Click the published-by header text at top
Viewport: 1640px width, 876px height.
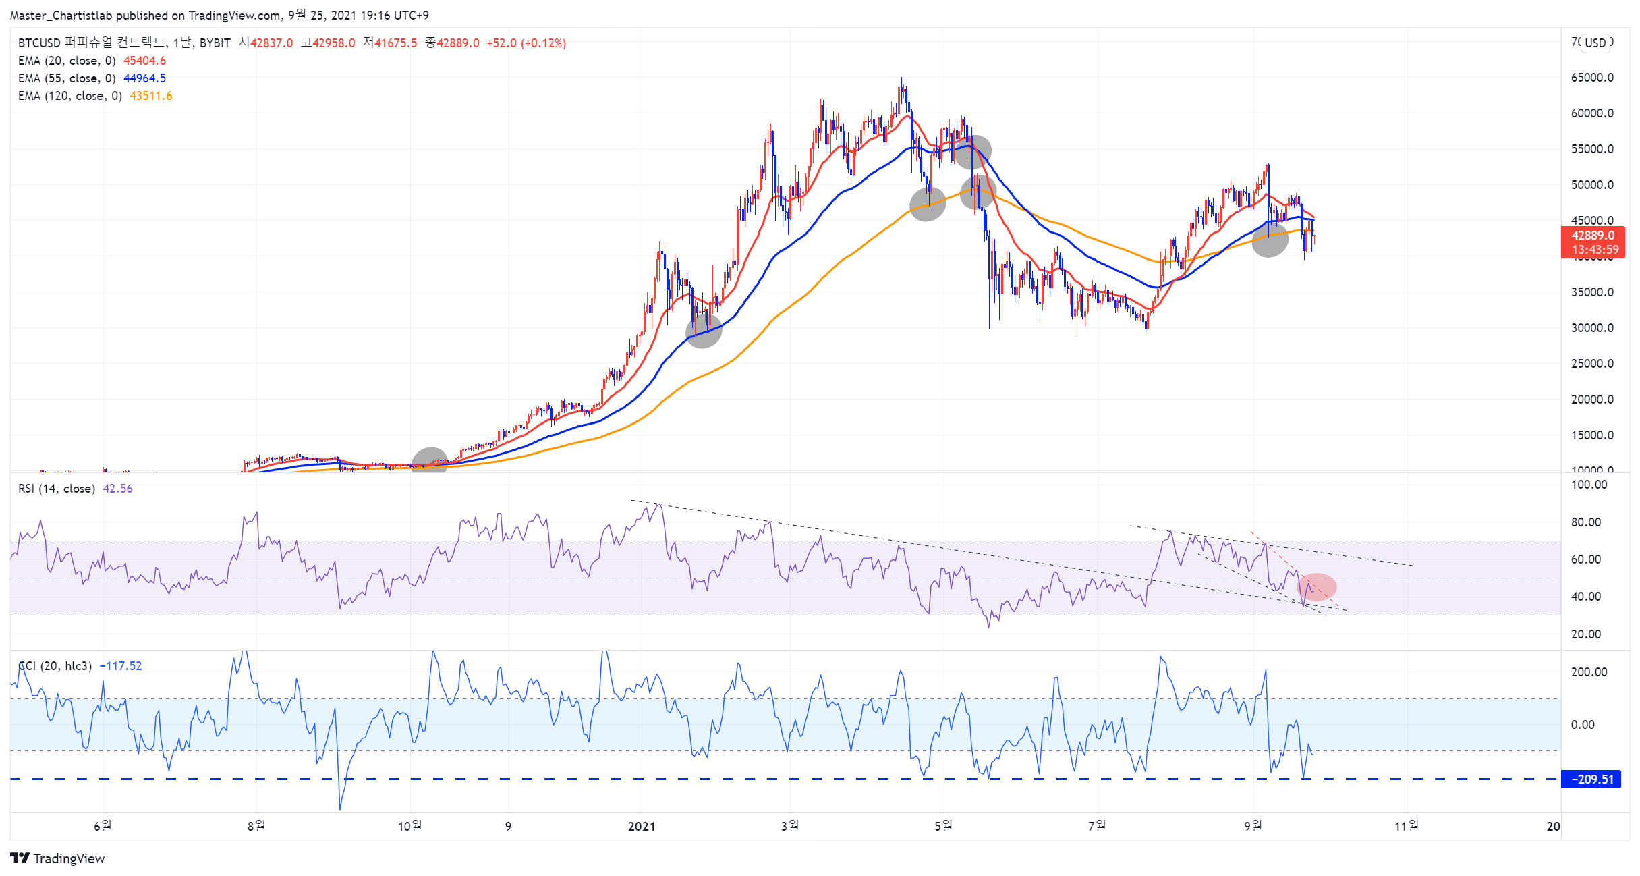pos(219,15)
